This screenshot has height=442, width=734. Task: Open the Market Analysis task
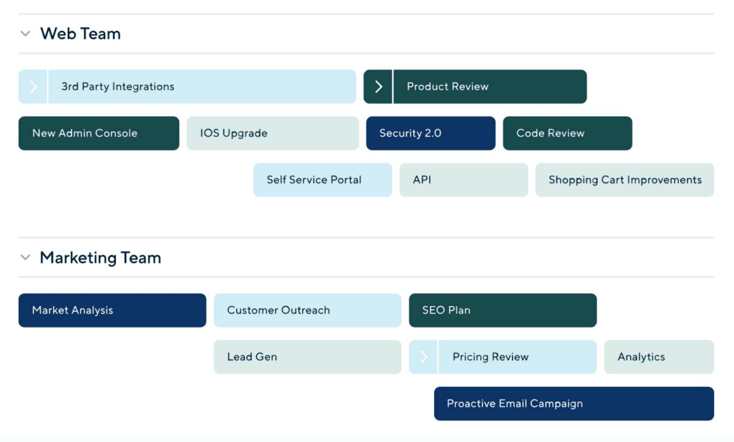tap(112, 310)
